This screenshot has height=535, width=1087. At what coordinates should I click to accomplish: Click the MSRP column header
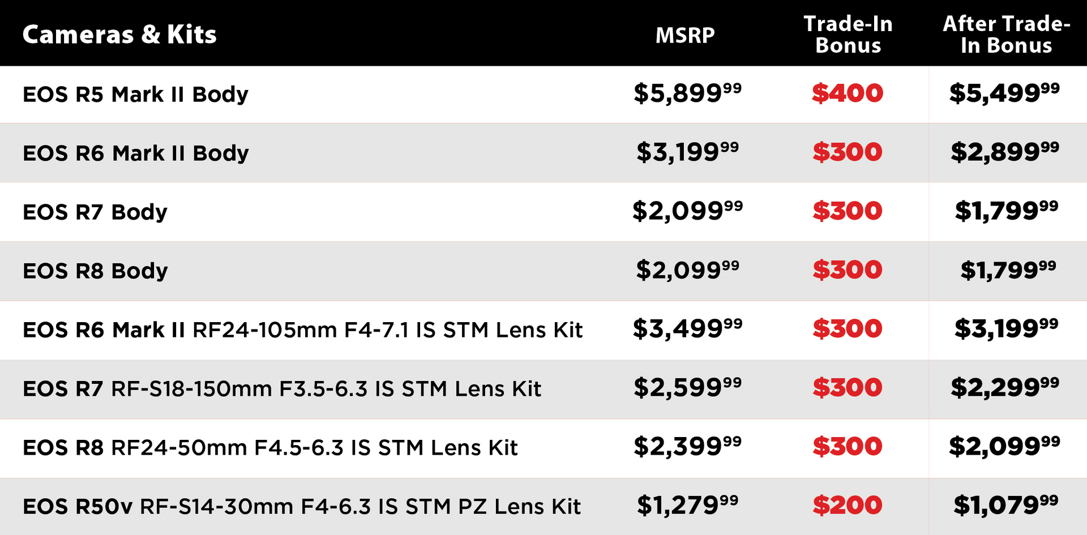click(685, 35)
